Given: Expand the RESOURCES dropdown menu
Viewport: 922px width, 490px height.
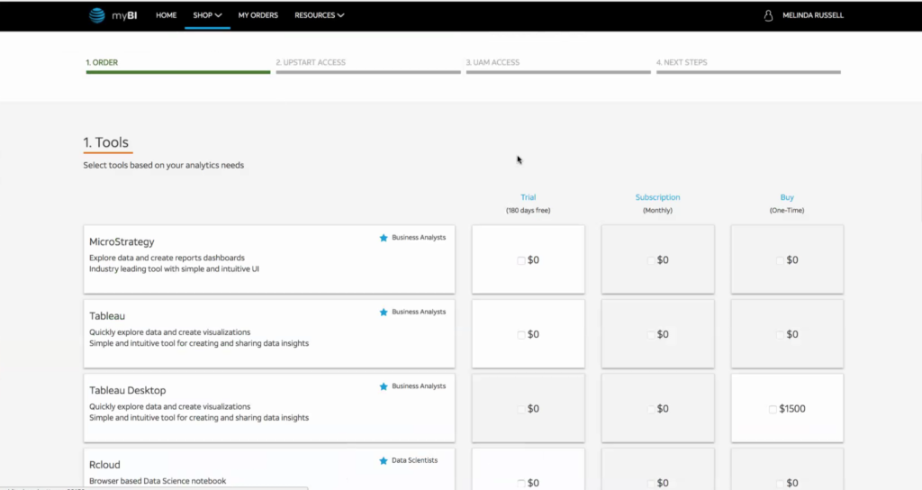Looking at the screenshot, I should pos(320,15).
